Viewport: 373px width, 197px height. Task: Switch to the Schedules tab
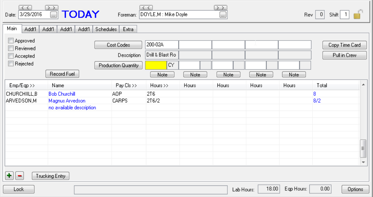point(106,29)
